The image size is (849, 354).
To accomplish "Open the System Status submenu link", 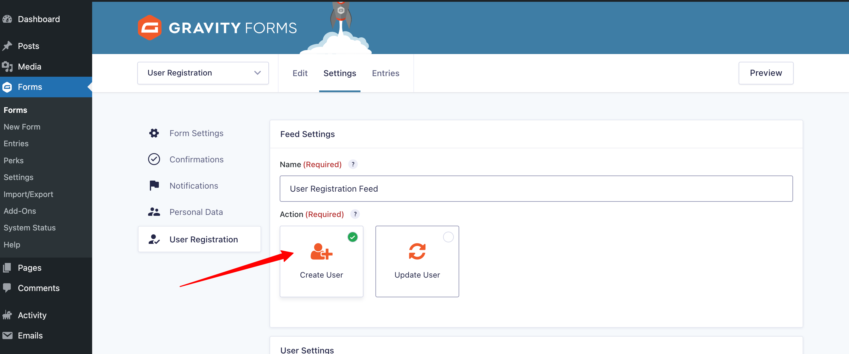I will click(30, 228).
